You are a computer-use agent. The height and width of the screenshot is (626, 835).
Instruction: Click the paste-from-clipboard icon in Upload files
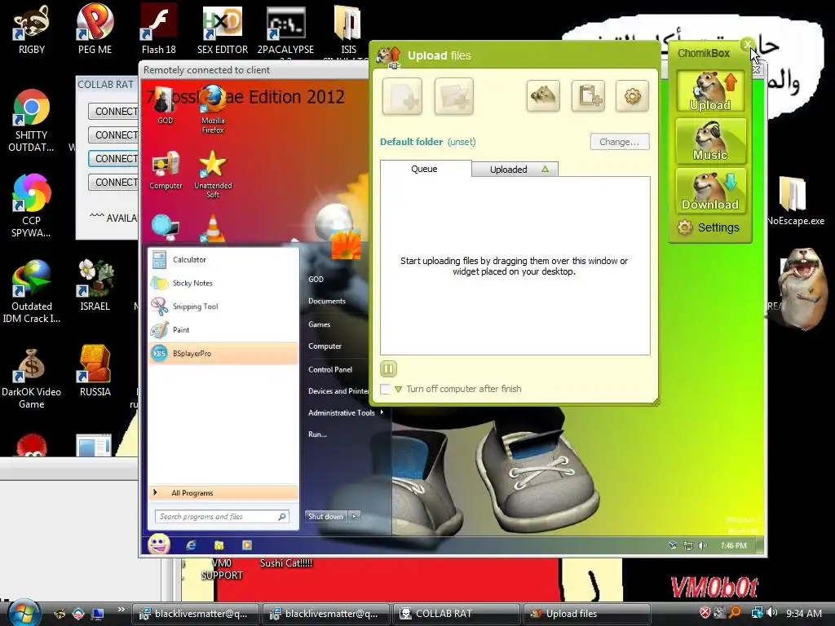(x=588, y=96)
